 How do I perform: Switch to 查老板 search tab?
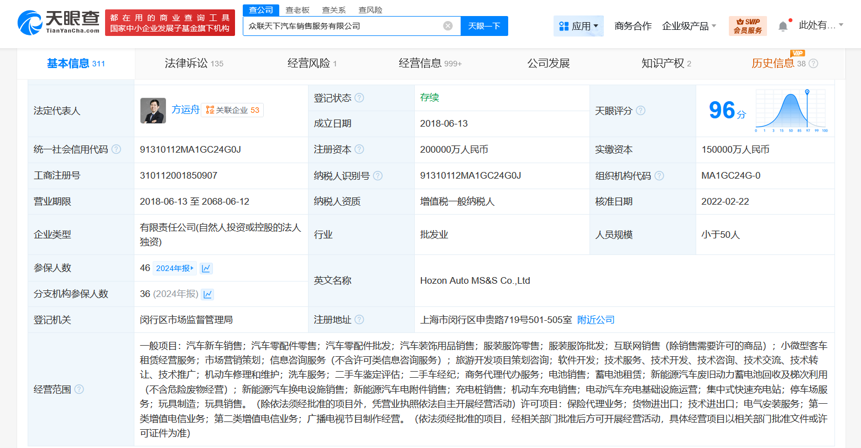tap(298, 10)
